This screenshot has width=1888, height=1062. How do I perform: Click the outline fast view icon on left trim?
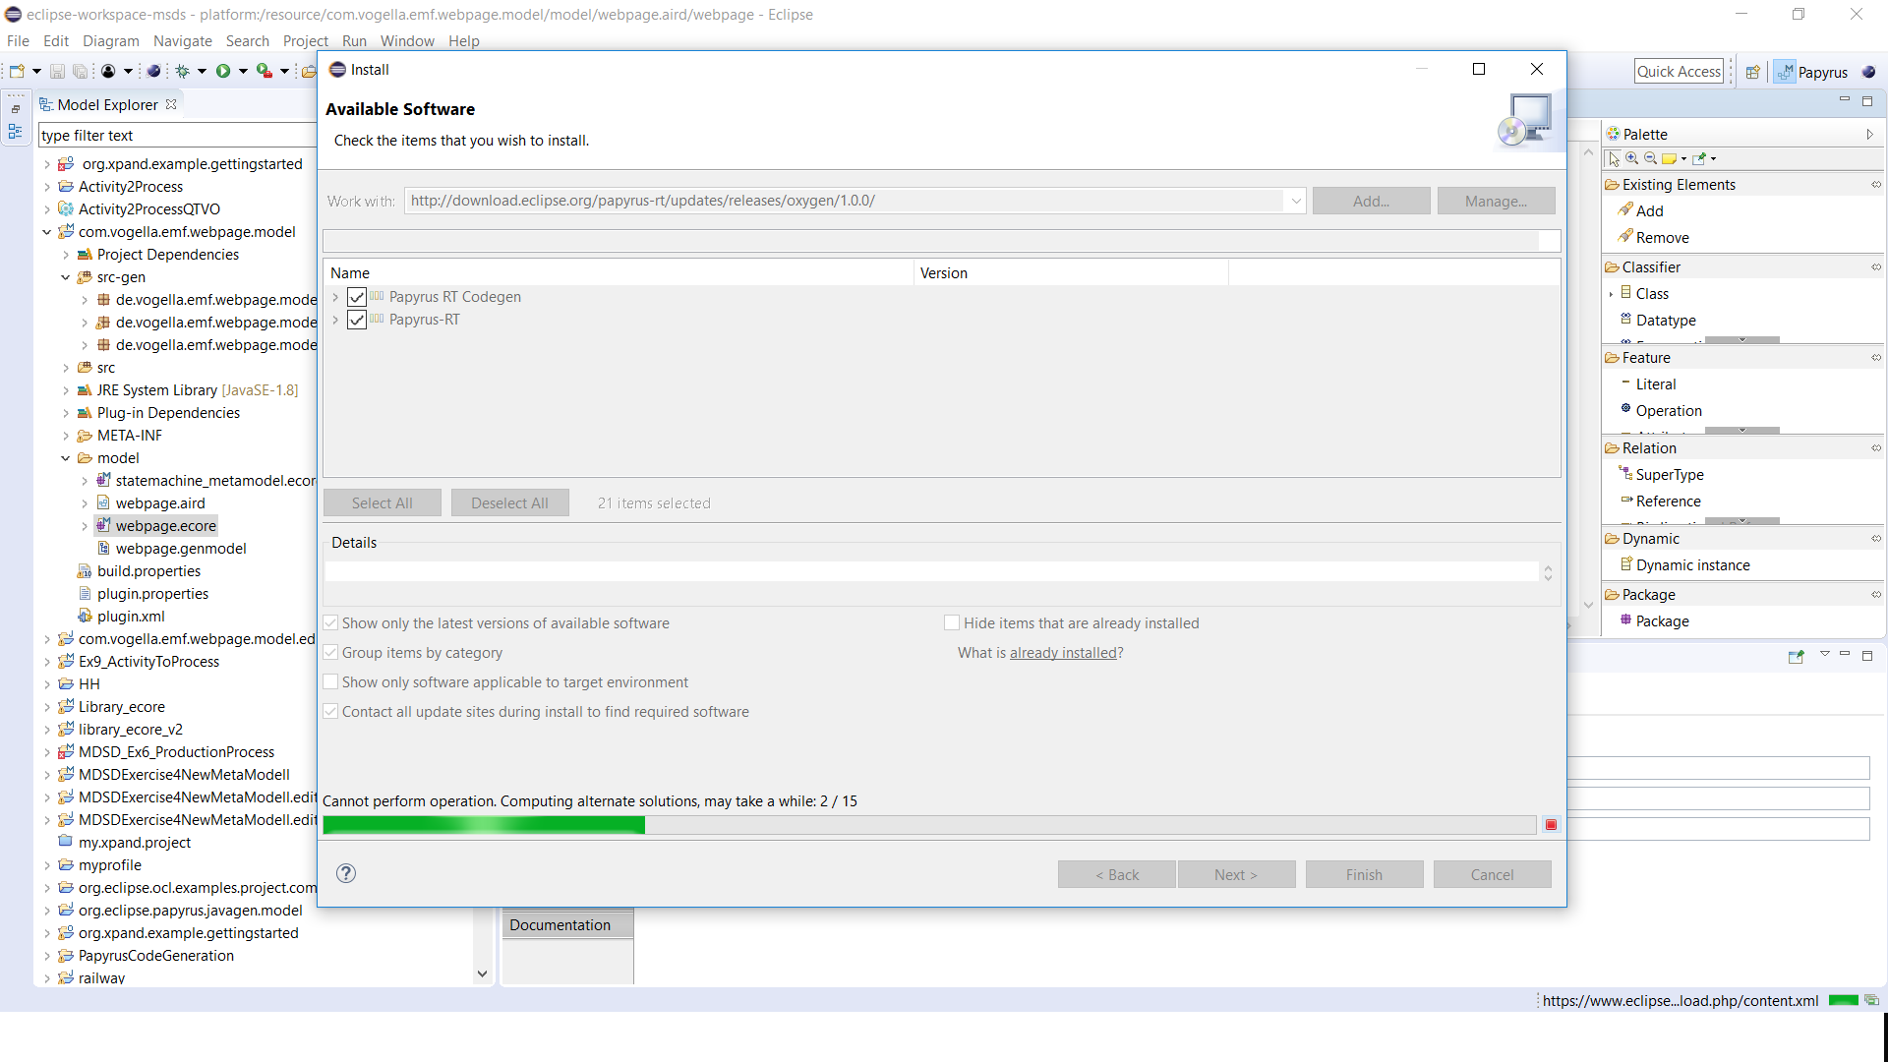pos(16,131)
